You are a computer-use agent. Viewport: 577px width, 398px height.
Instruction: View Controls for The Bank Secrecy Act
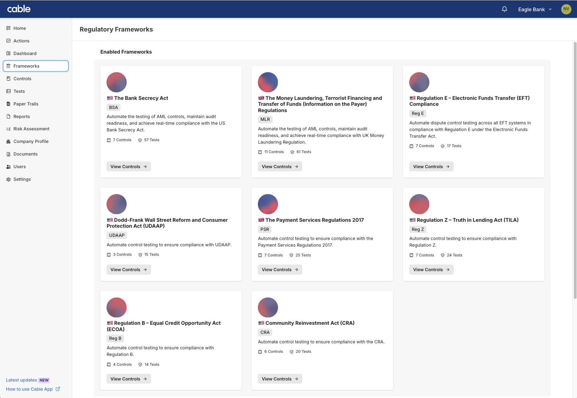[x=129, y=167]
